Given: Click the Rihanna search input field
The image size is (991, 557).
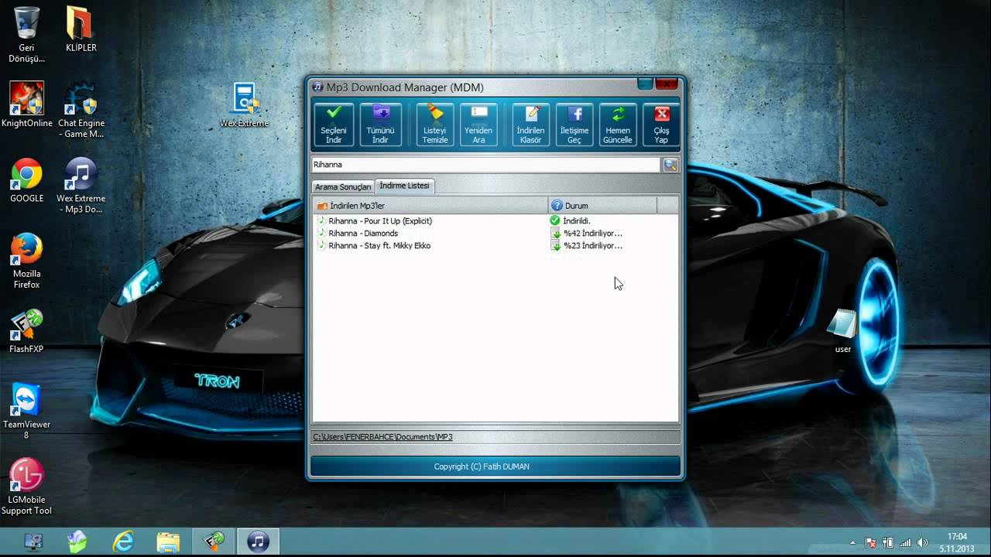Looking at the screenshot, I should [485, 165].
